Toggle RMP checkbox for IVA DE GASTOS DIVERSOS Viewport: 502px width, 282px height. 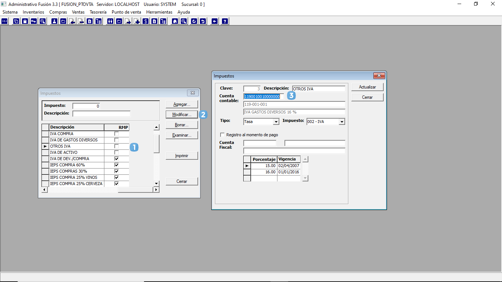pyautogui.click(x=116, y=140)
